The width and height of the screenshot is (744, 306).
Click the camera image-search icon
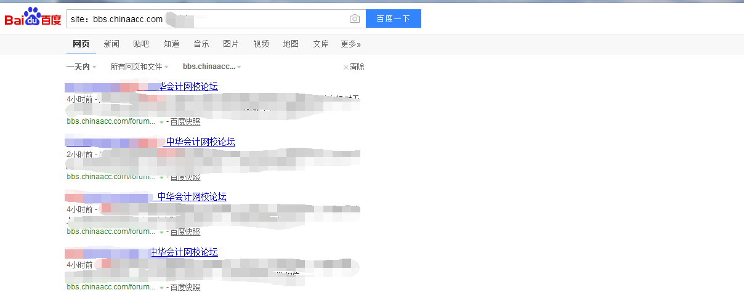pos(355,19)
